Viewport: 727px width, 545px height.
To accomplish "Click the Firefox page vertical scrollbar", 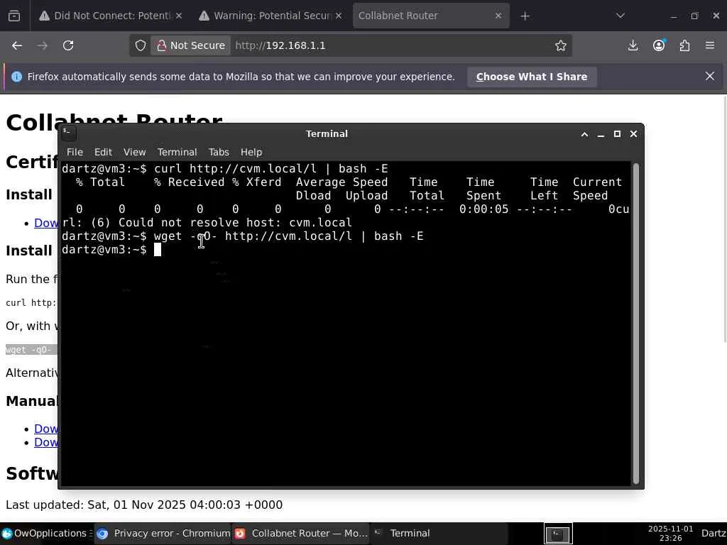I will (725, 218).
